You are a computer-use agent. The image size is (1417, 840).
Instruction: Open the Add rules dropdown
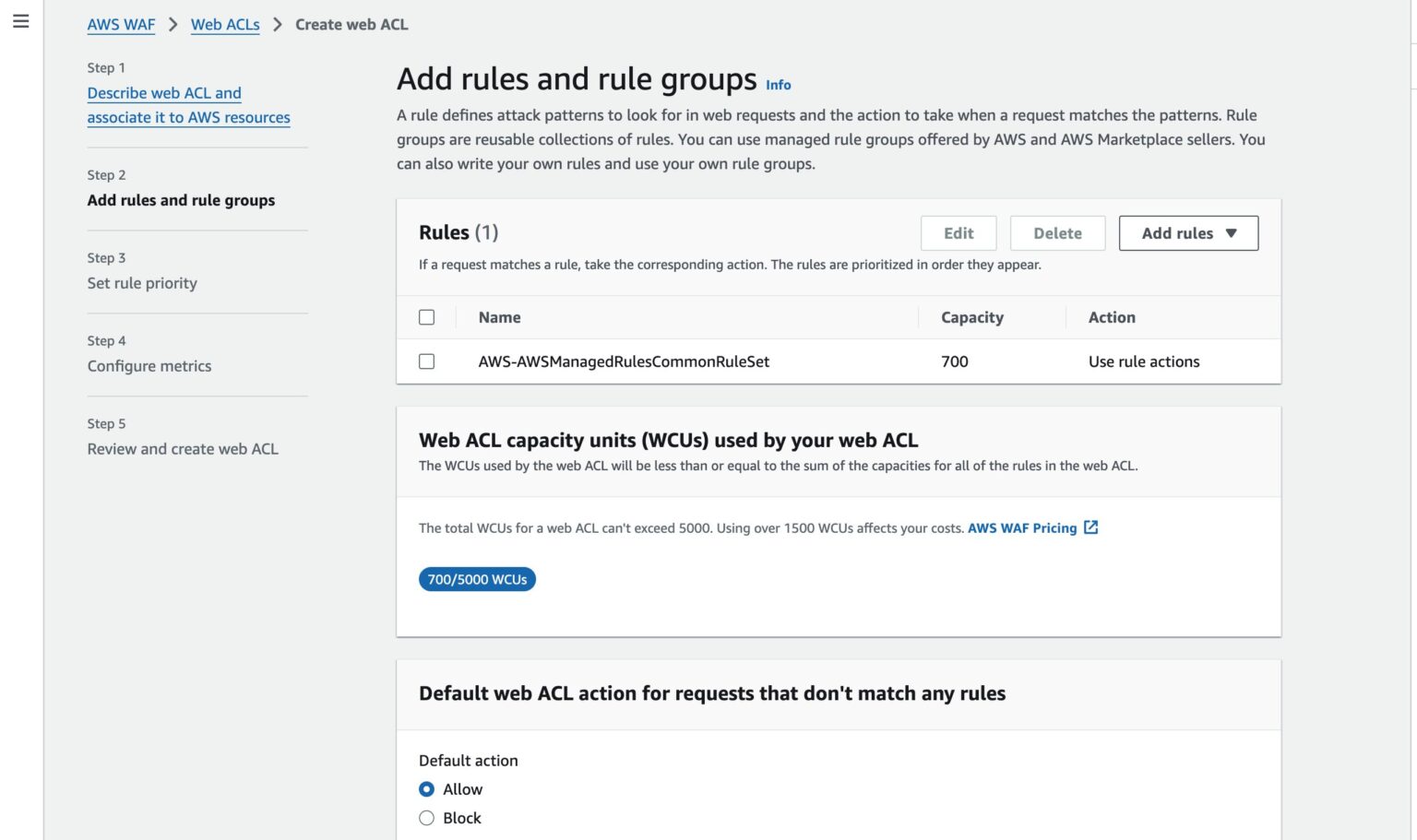[1188, 232]
